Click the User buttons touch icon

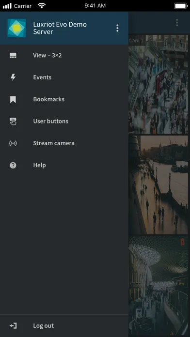[13, 122]
